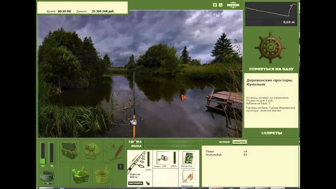Open the wooden bait bucket icon

pyautogui.click(x=102, y=175)
